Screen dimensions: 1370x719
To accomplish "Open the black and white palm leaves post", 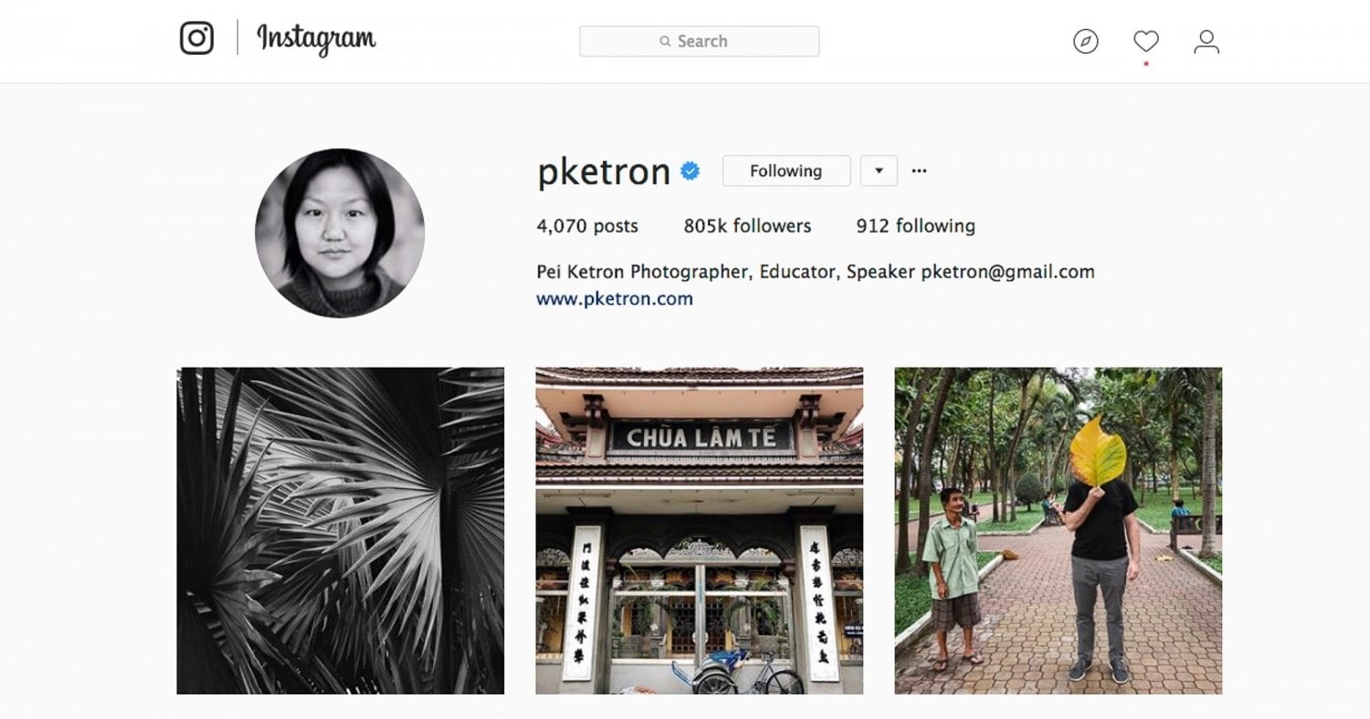I will click(x=341, y=530).
